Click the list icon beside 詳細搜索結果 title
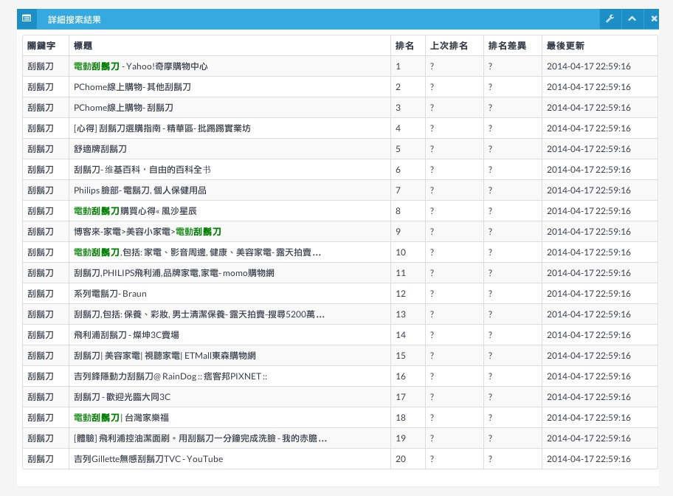This screenshot has width=673, height=496. coord(27,18)
